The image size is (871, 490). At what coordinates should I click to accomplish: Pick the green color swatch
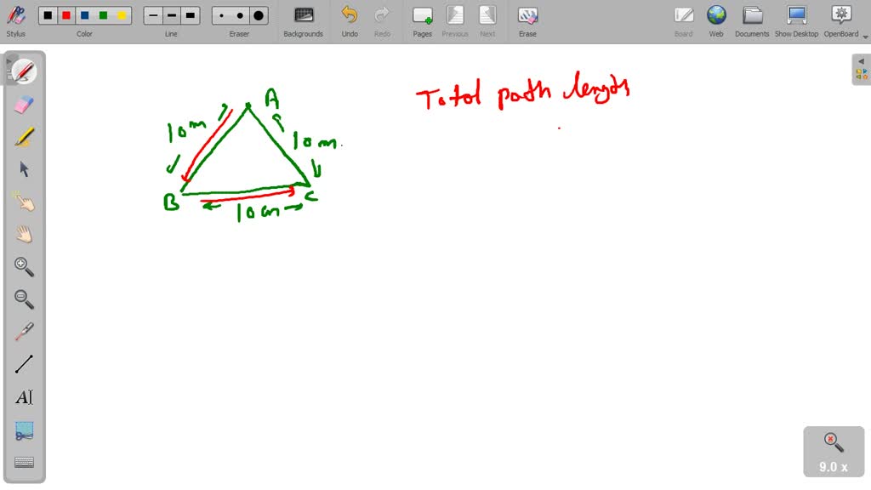[102, 14]
